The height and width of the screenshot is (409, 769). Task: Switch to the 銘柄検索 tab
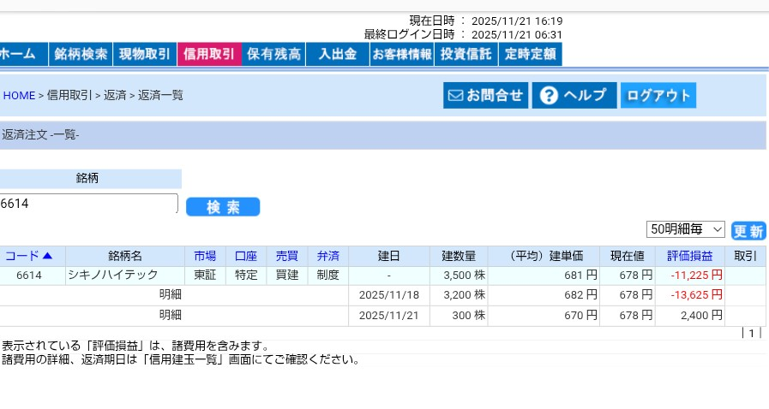click(81, 54)
